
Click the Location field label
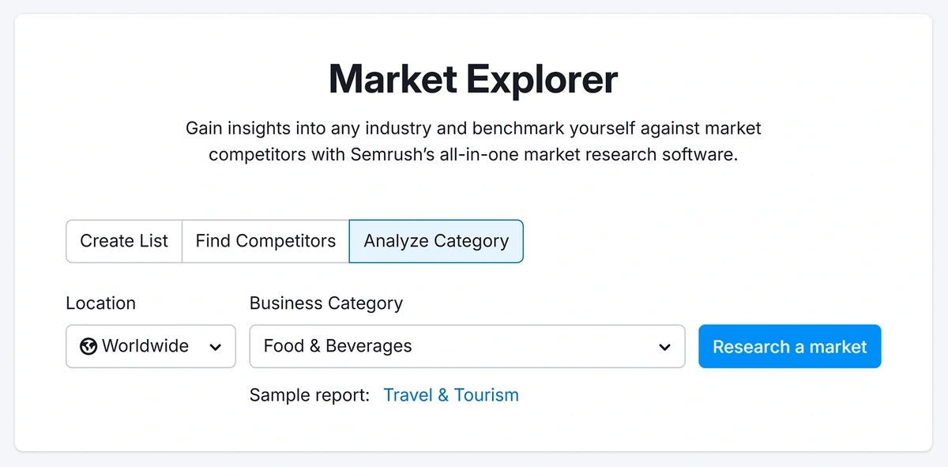tap(100, 303)
